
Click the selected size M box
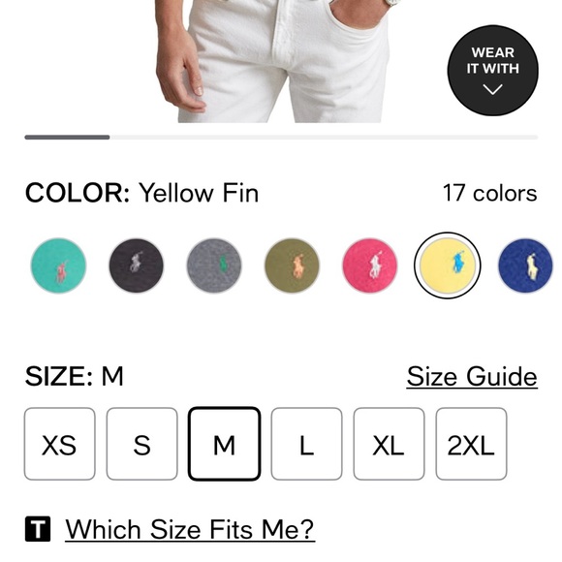pos(225,444)
